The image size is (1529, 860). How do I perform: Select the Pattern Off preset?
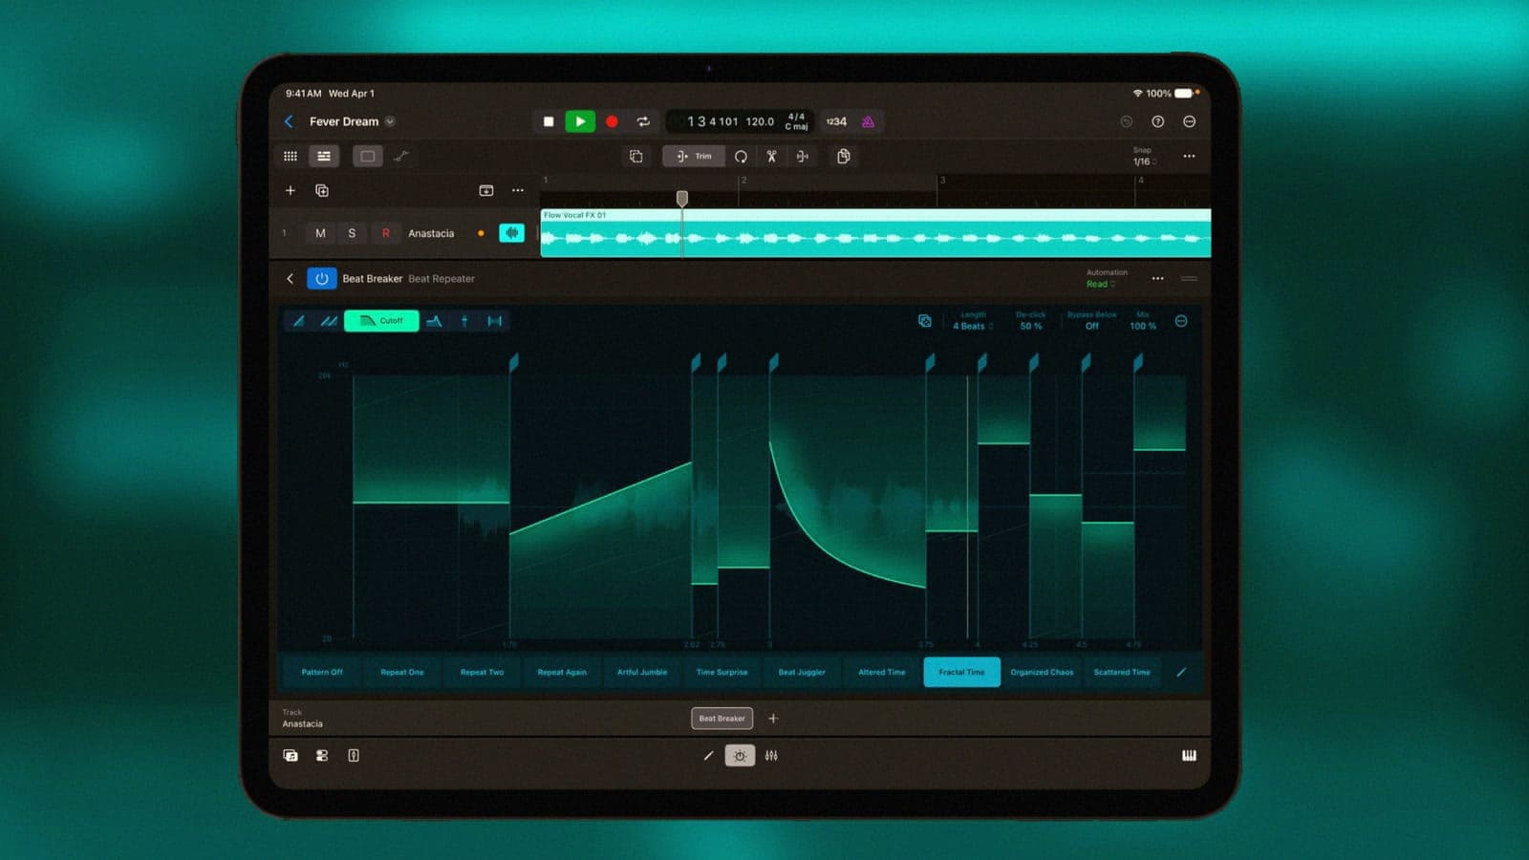pos(322,672)
